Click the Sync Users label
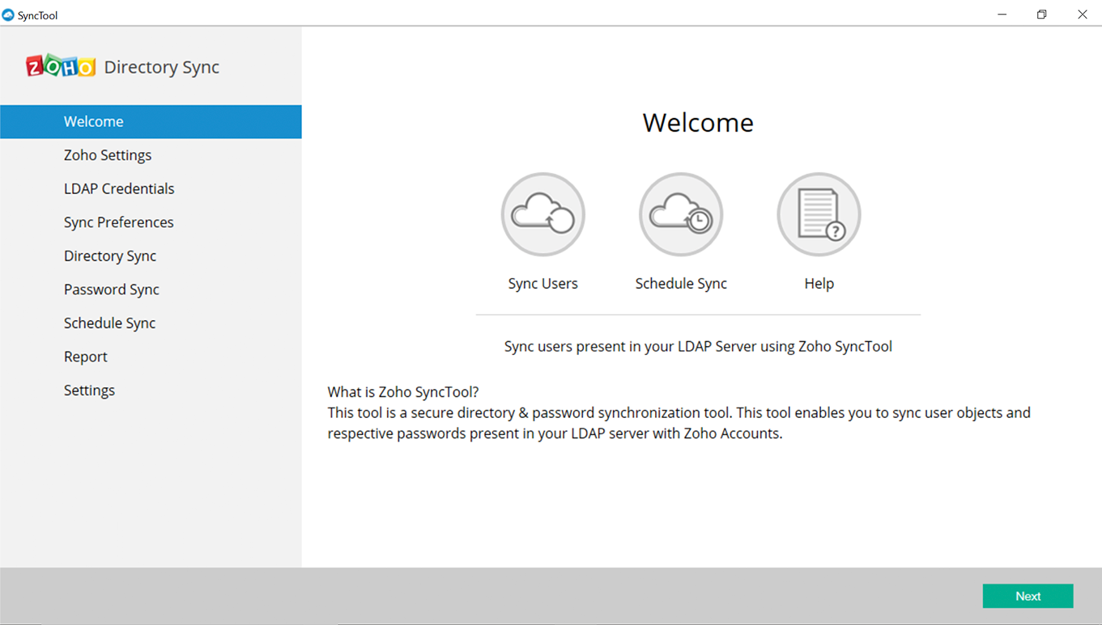This screenshot has height=625, width=1102. click(542, 284)
